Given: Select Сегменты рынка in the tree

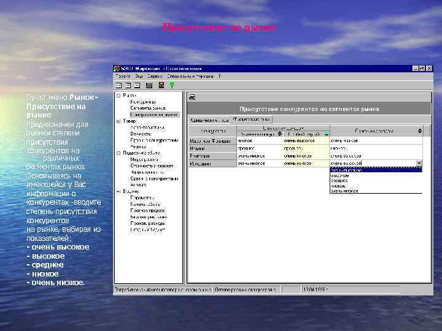Looking at the screenshot, I should (147, 108).
